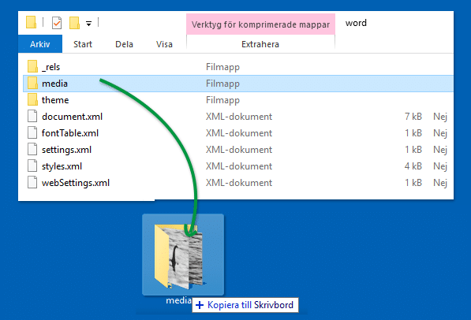
Task: Select the settings.xml file name
Action: pyautogui.click(x=66, y=150)
